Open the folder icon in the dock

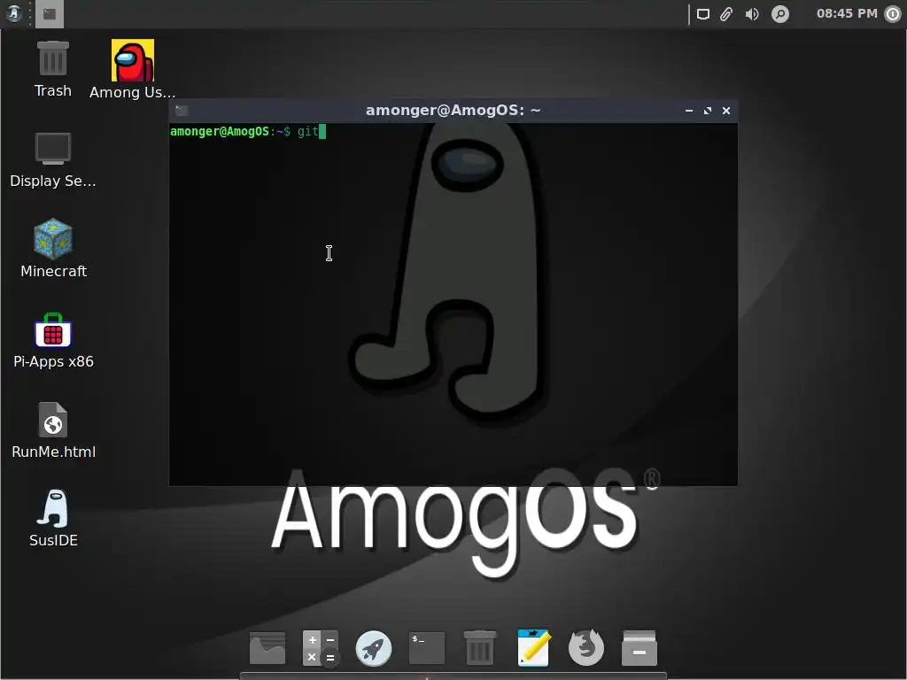(x=267, y=647)
